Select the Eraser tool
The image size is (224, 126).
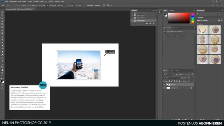coord(2,45)
